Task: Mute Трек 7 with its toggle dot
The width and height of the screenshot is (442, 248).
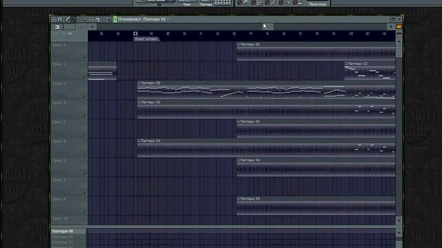Action: coord(85,174)
